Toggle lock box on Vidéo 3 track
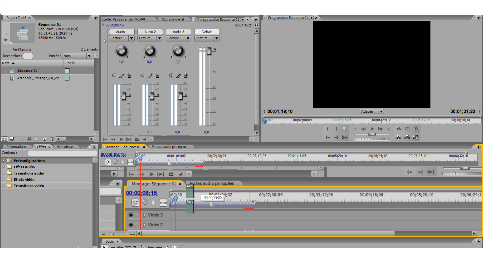This screenshot has width=483, height=271. point(138,215)
